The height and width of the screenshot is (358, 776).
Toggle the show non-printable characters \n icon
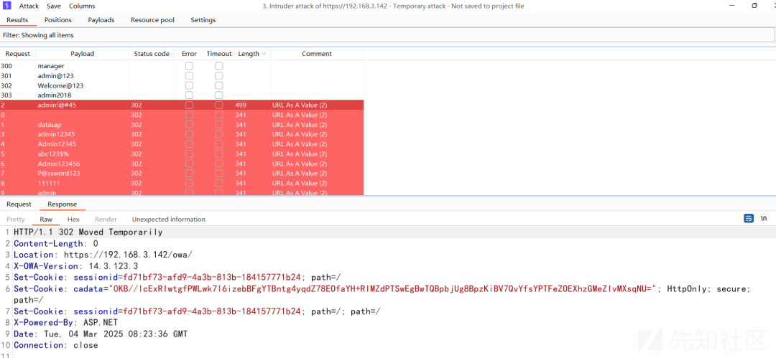pyautogui.click(x=764, y=218)
